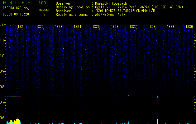196x124 pixels.
Task: Click the 1827 time axis label
Action: (133, 27)
